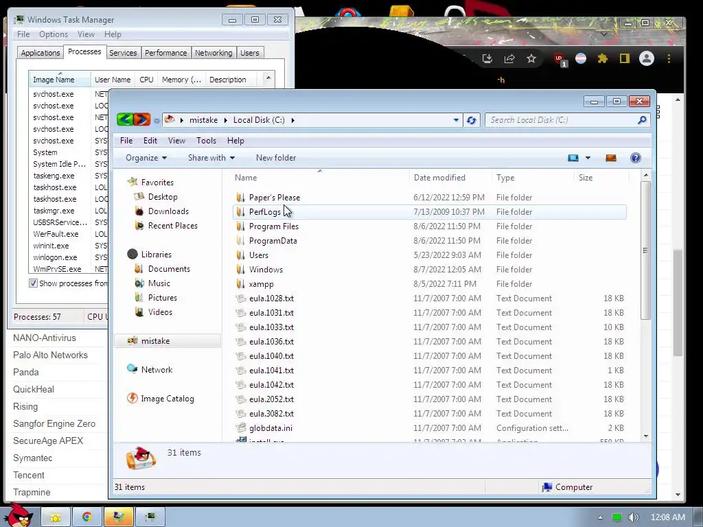Select the mistake computer node in sidebar
Screen dimensions: 703x527
point(168,341)
